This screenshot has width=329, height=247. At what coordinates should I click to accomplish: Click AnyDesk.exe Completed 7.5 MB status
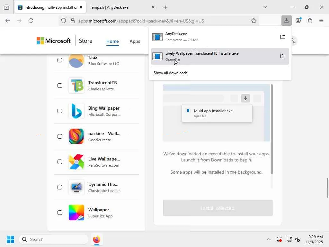182,40
